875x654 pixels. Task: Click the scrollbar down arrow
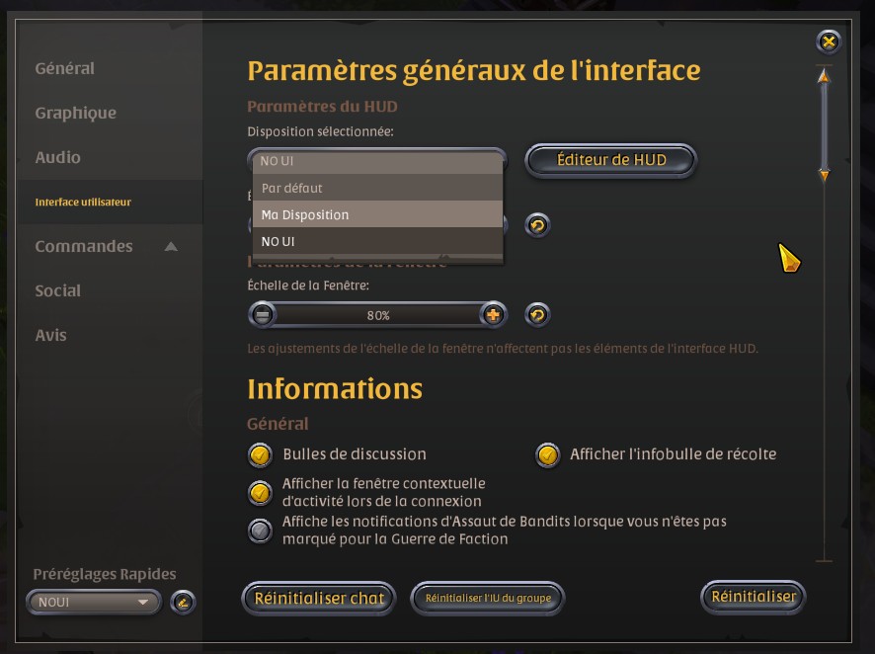(824, 175)
